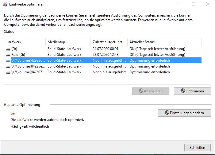Close dialog with Schließen button
Screen dimensions: 215x155
198,148
